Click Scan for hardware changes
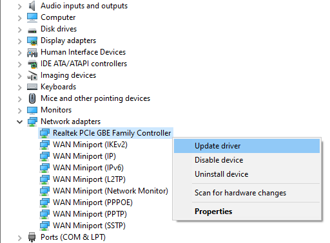This screenshot has width=330, height=243. [x=247, y=193]
